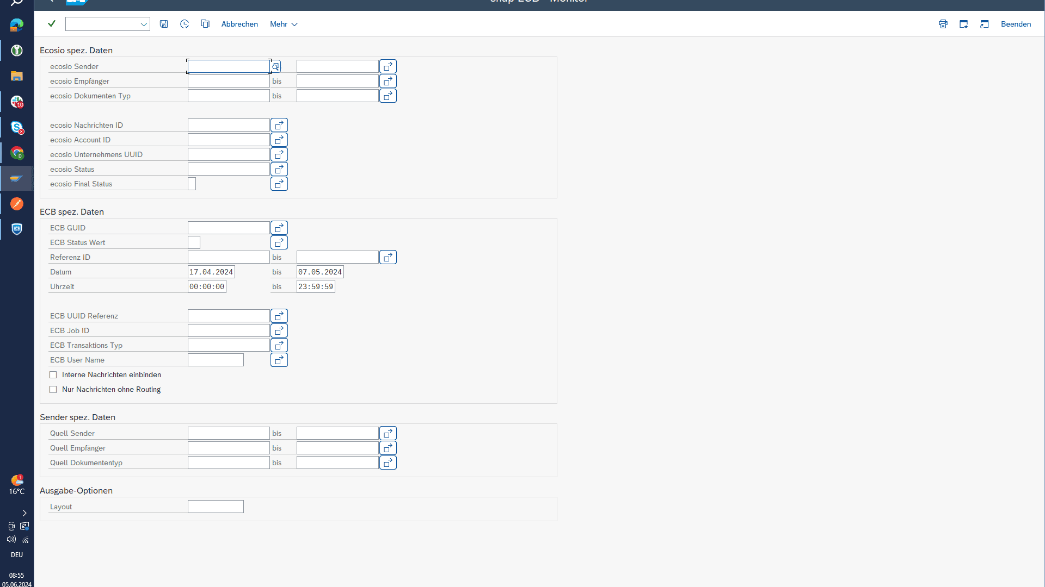Image resolution: width=1045 pixels, height=587 pixels.
Task: Click the Datum from field 17.04.2024
Action: 211,272
